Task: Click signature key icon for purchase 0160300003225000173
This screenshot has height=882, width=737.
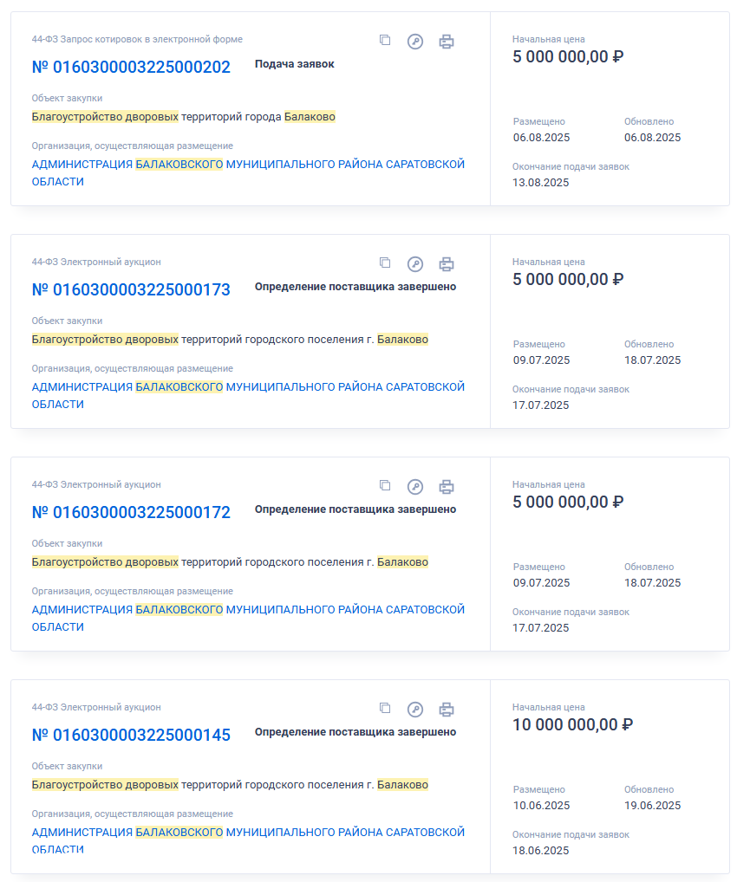Action: [415, 263]
